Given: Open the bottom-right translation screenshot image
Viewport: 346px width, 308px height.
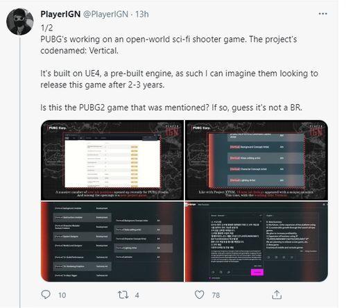Looking at the screenshot, I should pos(257,241).
